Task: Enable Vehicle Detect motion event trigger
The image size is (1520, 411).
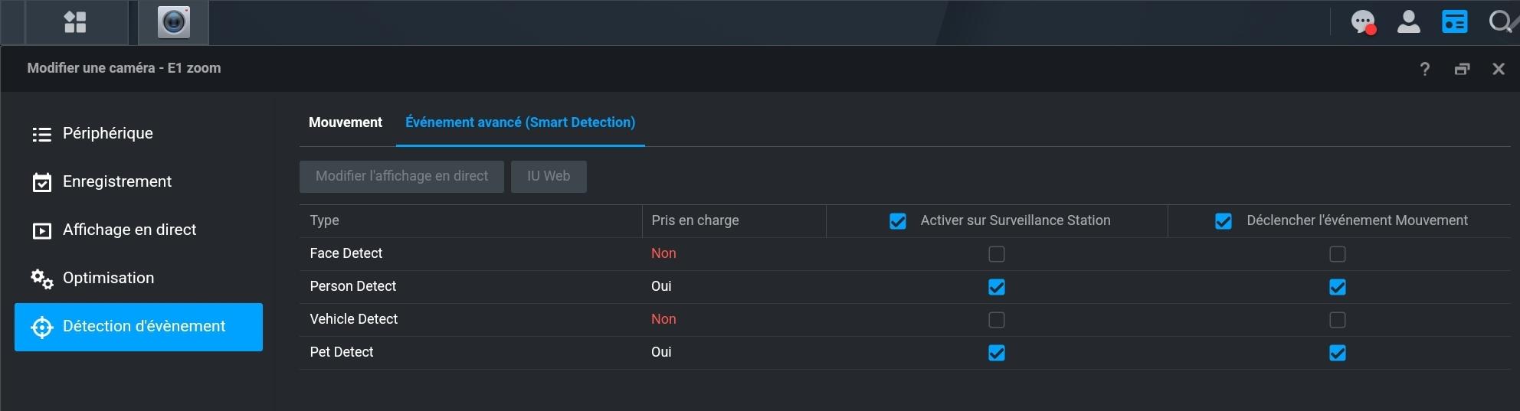Action: click(x=1337, y=320)
